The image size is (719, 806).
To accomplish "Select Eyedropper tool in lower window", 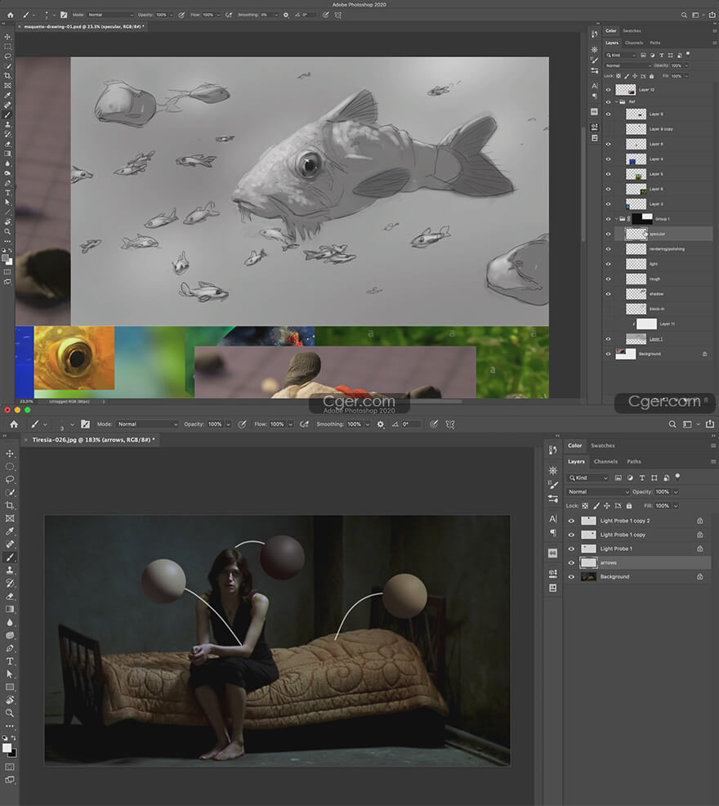I will tap(10, 531).
